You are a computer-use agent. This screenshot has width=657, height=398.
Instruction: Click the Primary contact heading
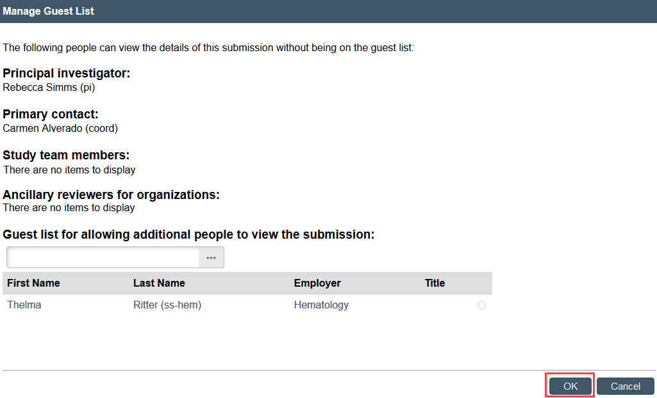(x=51, y=114)
